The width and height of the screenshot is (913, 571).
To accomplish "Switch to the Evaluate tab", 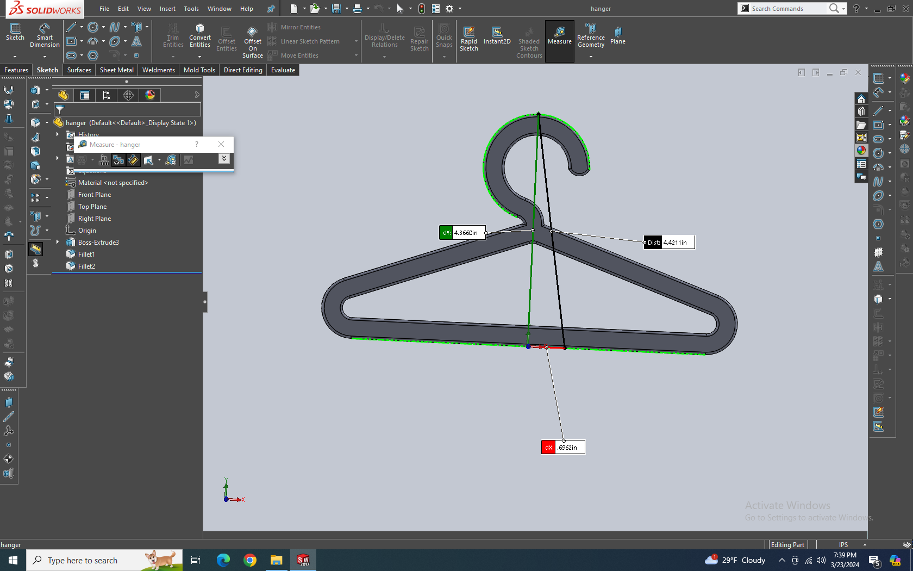I will pyautogui.click(x=283, y=70).
